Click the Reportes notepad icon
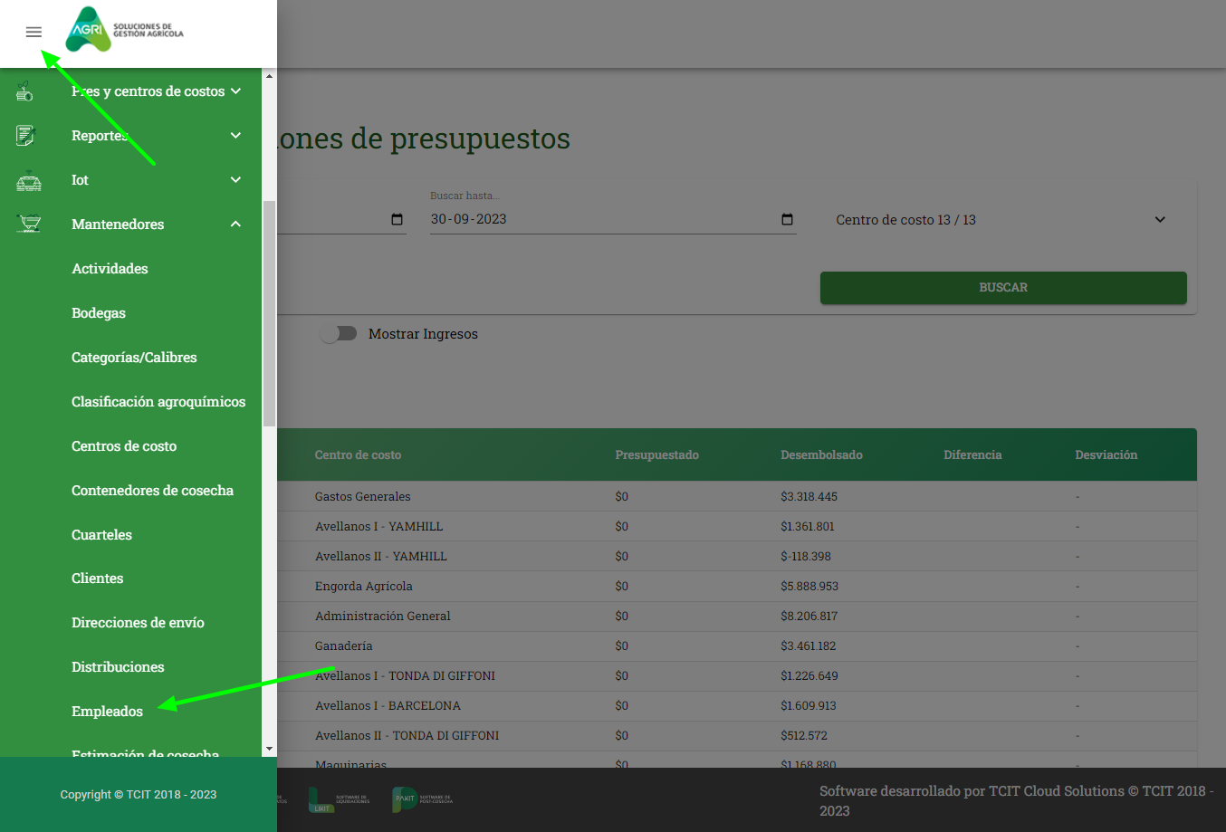Screen dimensions: 1226x832 pos(25,136)
